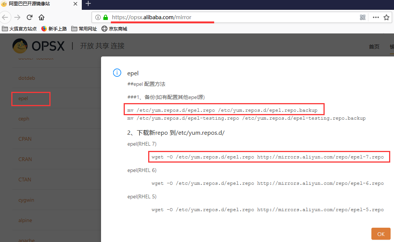The height and width of the screenshot is (242, 394).
Task: Open the QR code icon in address bar
Action: pos(363,17)
